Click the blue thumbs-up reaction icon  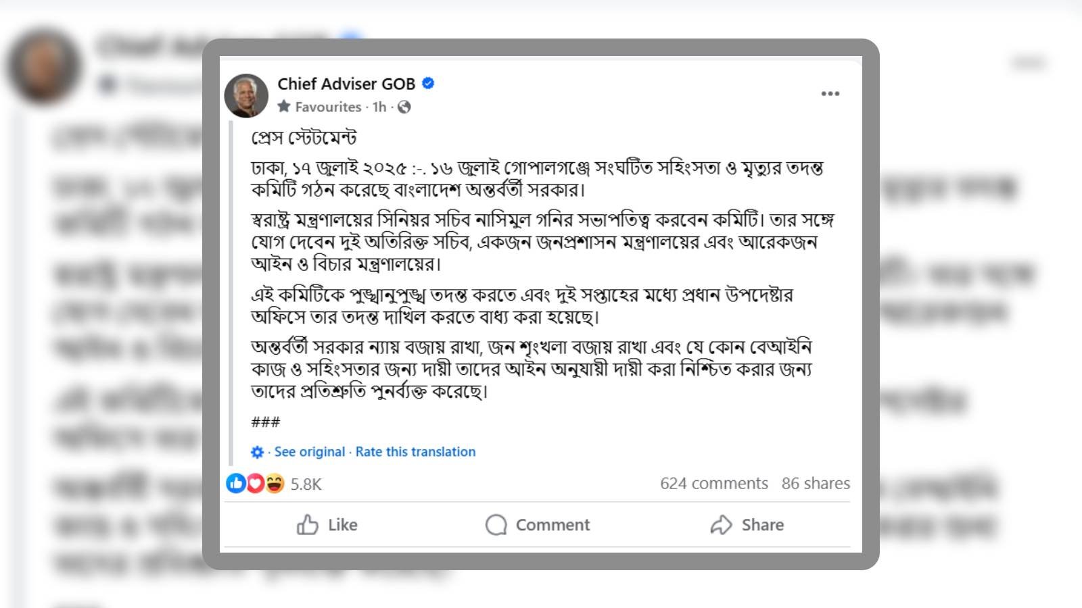point(235,483)
